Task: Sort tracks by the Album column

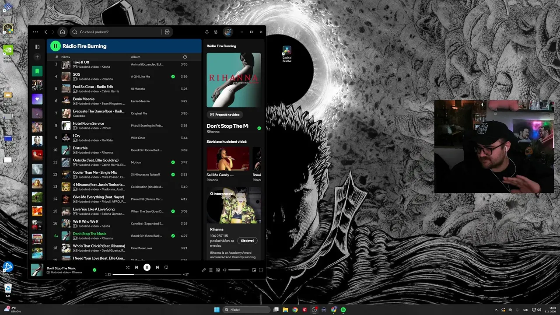Action: click(136, 57)
